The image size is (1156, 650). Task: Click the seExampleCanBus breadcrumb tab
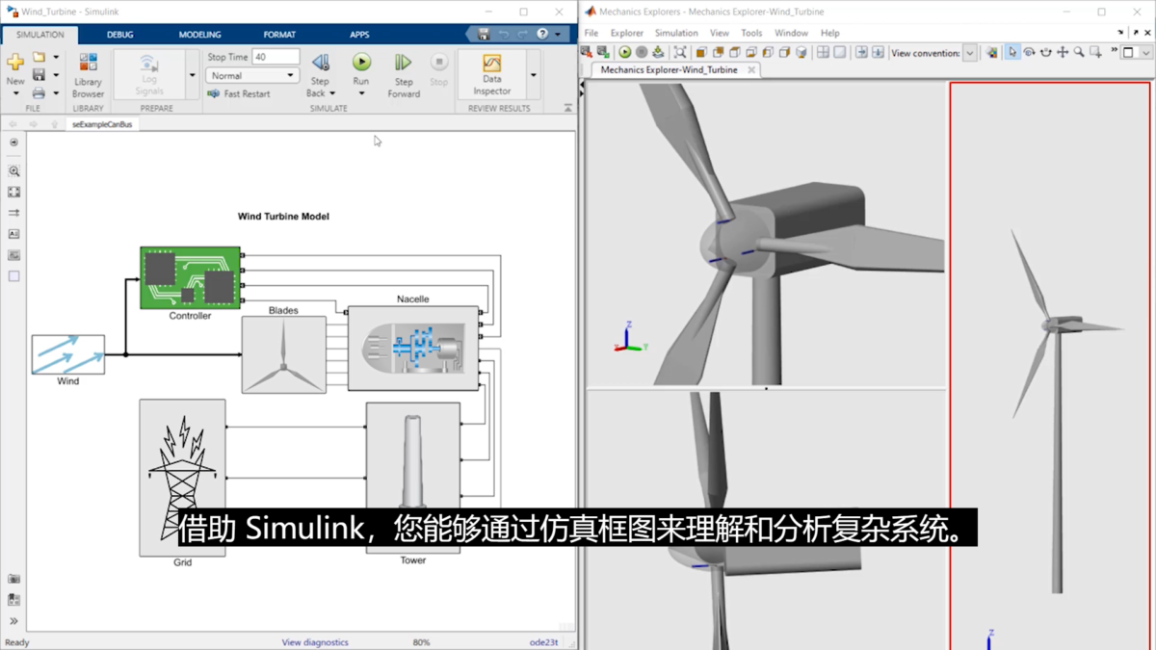(x=102, y=124)
